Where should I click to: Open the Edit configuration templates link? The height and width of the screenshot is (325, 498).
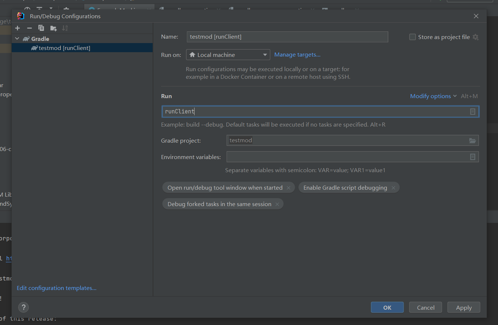(x=56, y=288)
